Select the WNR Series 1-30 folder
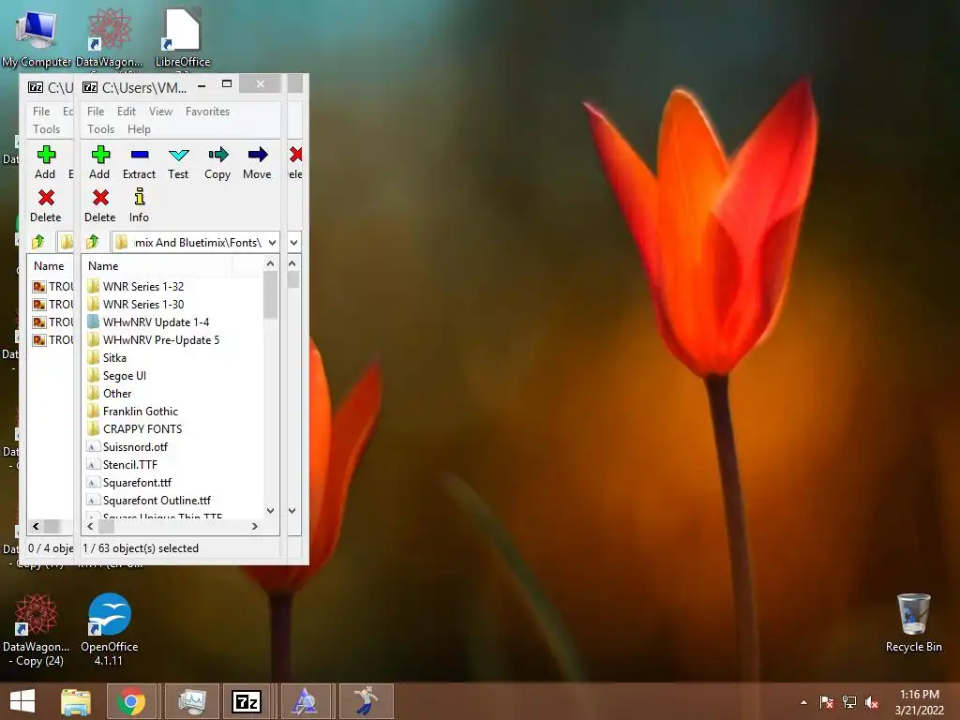This screenshot has height=720, width=960. pyautogui.click(x=143, y=305)
